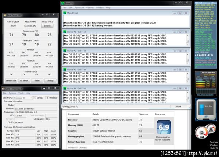The height and width of the screenshot is (157, 219).
Task: Click Worker #2 scrollbar up arrow
Action: point(188,55)
